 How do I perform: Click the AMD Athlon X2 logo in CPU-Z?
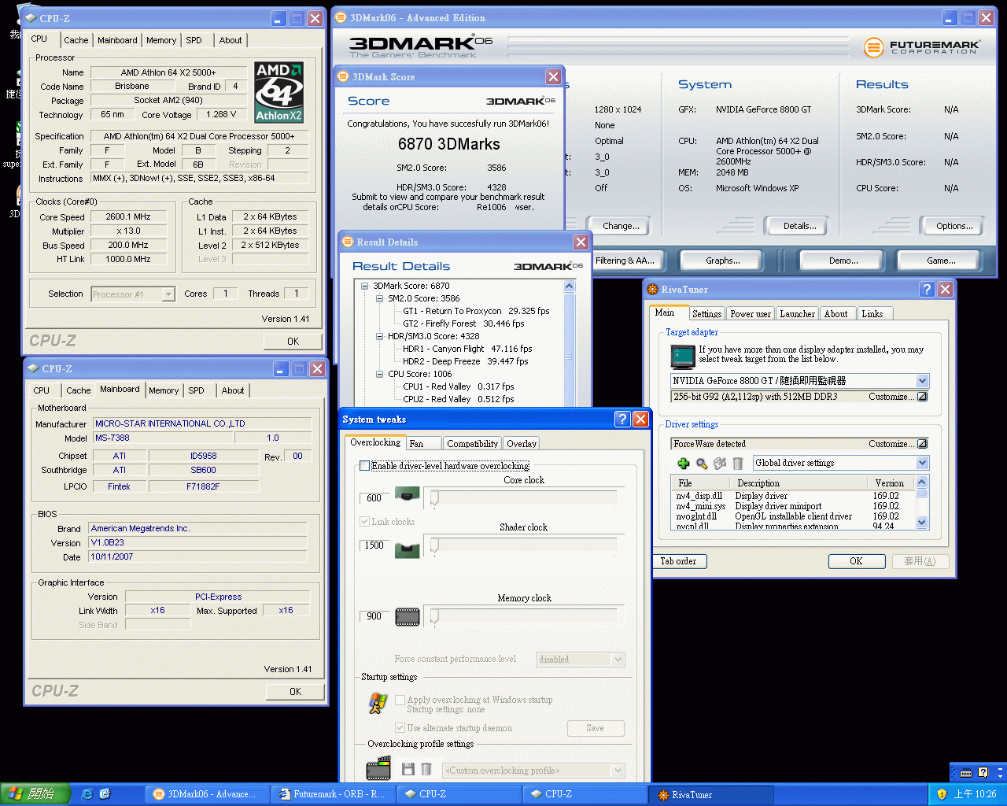[x=279, y=92]
